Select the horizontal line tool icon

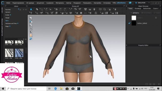[x=85, y=13]
